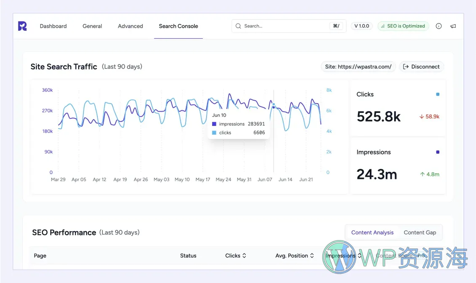Image resolution: width=476 pixels, height=283 pixels.
Task: Toggle the impressions swatch in chart tooltip
Action: (214, 124)
